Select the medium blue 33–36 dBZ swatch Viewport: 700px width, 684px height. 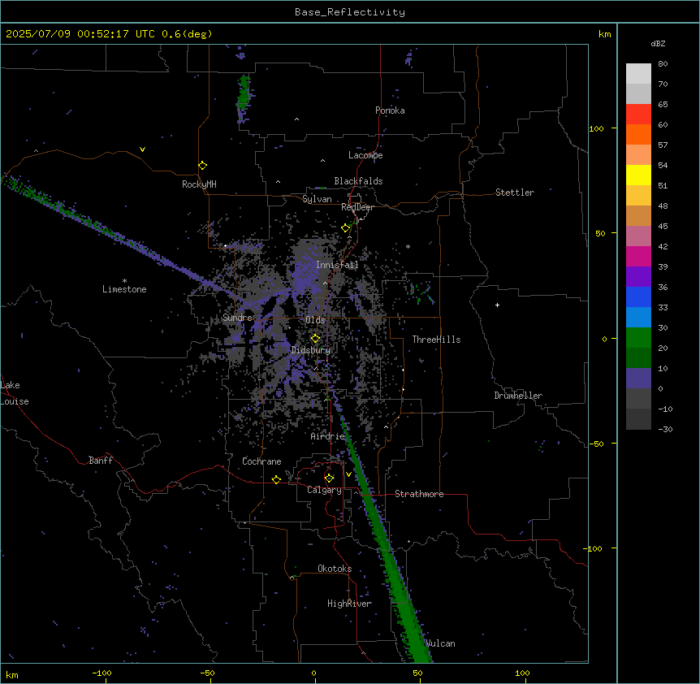(x=638, y=297)
